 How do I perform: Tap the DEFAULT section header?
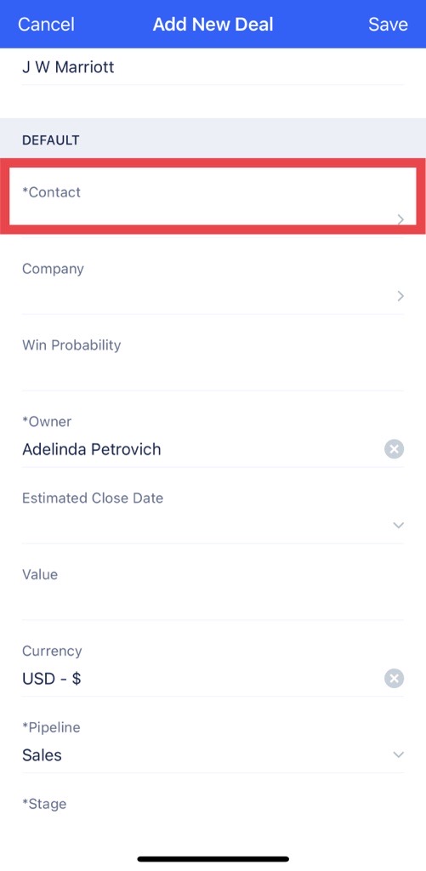[50, 140]
